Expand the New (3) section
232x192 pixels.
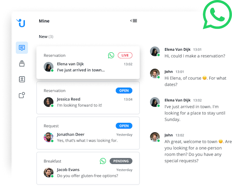(46, 36)
